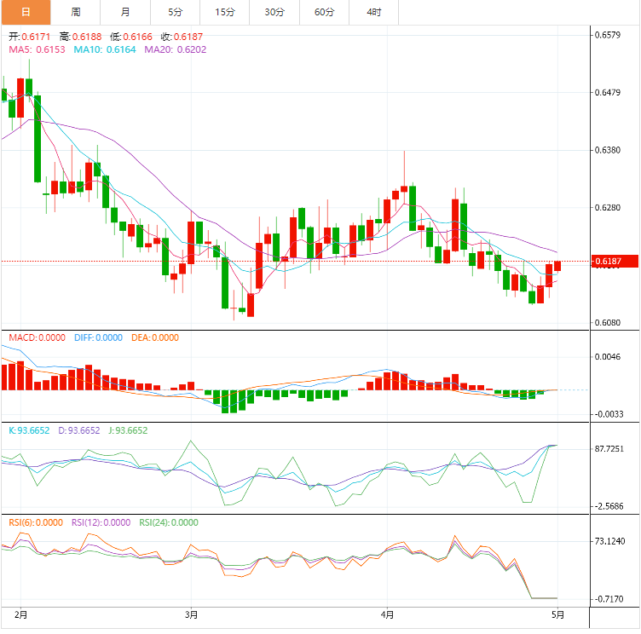Open the 5分 timeframe tab
Screen dimensions: 641x634
[x=176, y=12]
